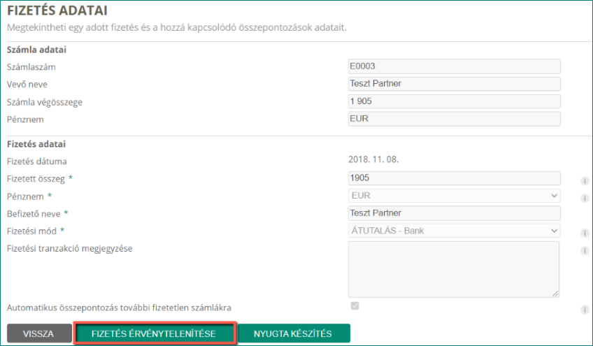Click info icon for Automatikus összepontozás
593x346 pixels.
point(585,310)
